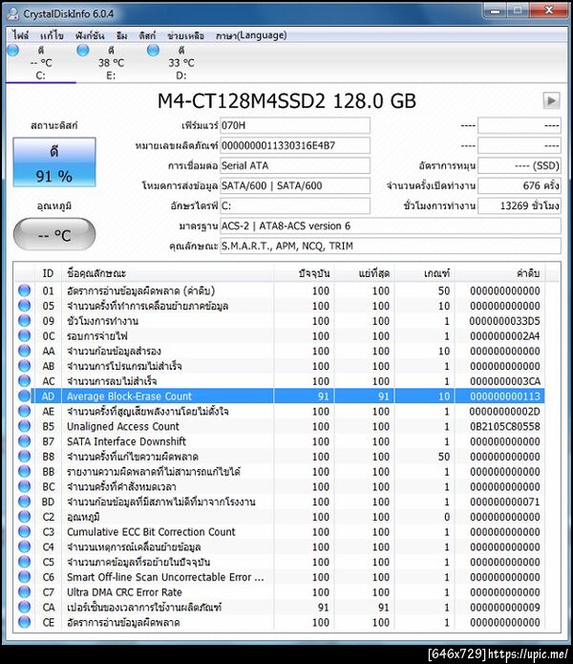Click the blue status orb of row AA

tap(25, 351)
